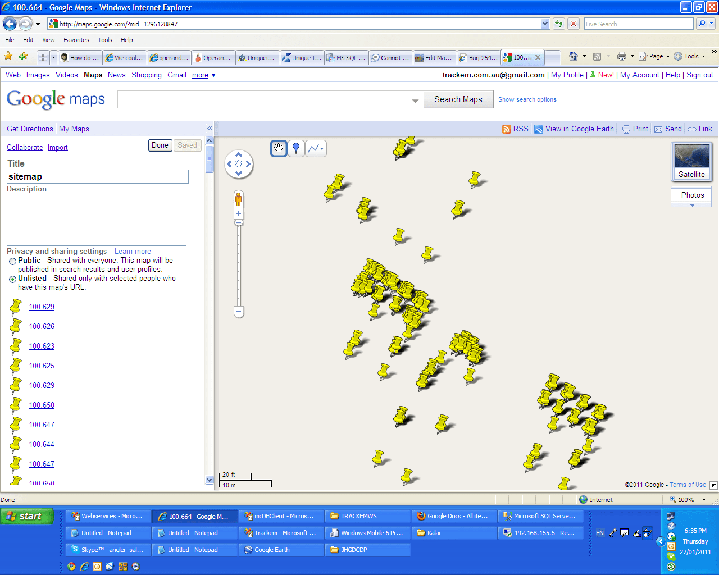Screen dimensions: 719x575
Task: Pan the map right with arrow control
Action: [248, 164]
